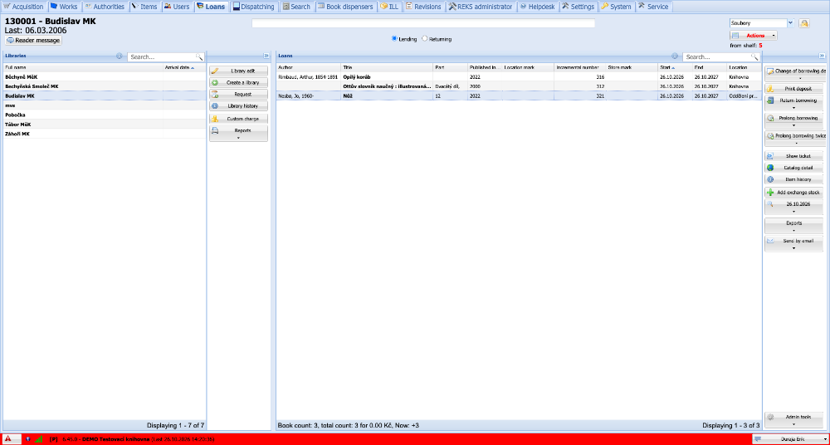The height and width of the screenshot is (445, 830).
Task: Go to the Users tab
Action: (177, 7)
